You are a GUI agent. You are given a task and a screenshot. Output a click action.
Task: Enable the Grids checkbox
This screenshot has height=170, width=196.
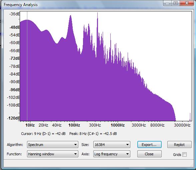click(x=184, y=154)
